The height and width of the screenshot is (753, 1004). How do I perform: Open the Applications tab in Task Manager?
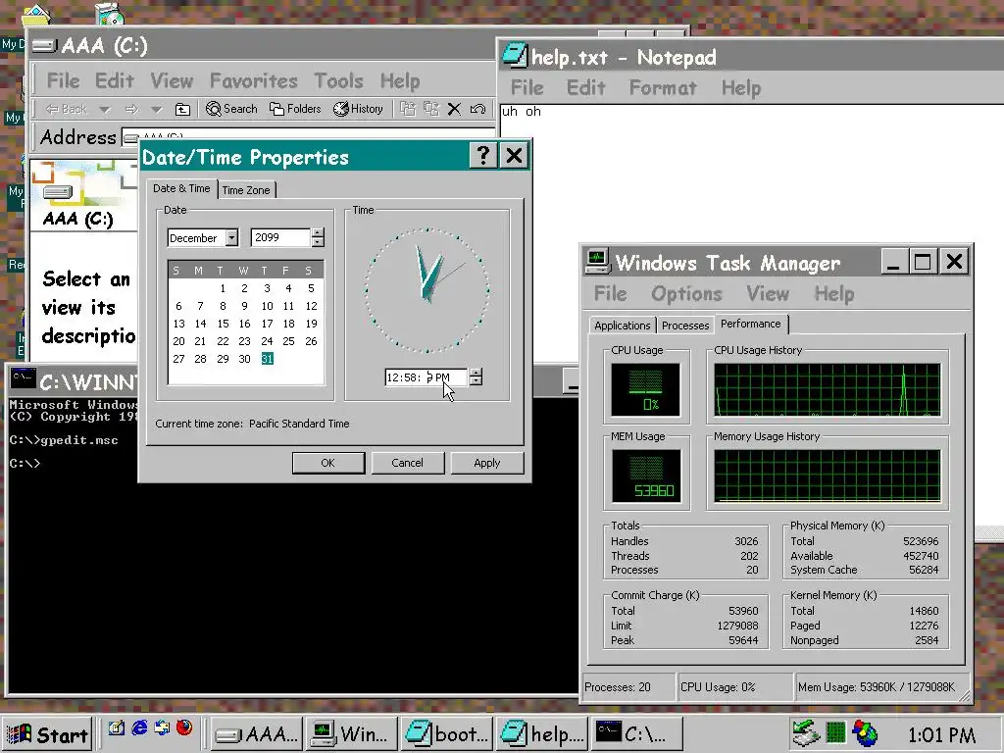click(623, 326)
